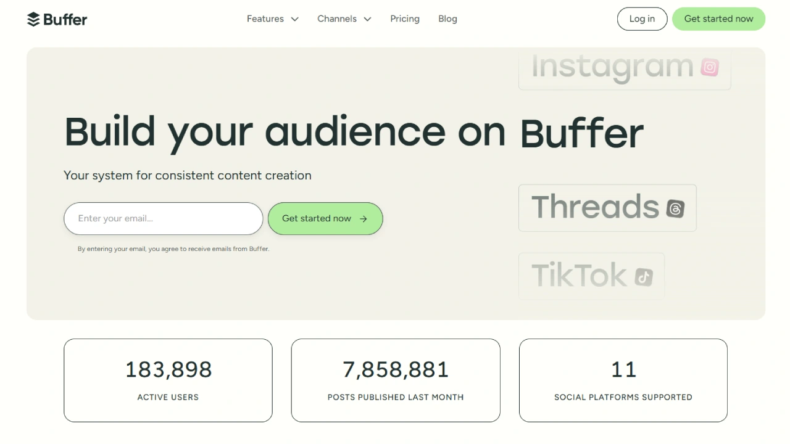Click the TikTok icon in the hero animation
Viewport: 790px width, 444px height.
pyautogui.click(x=644, y=277)
